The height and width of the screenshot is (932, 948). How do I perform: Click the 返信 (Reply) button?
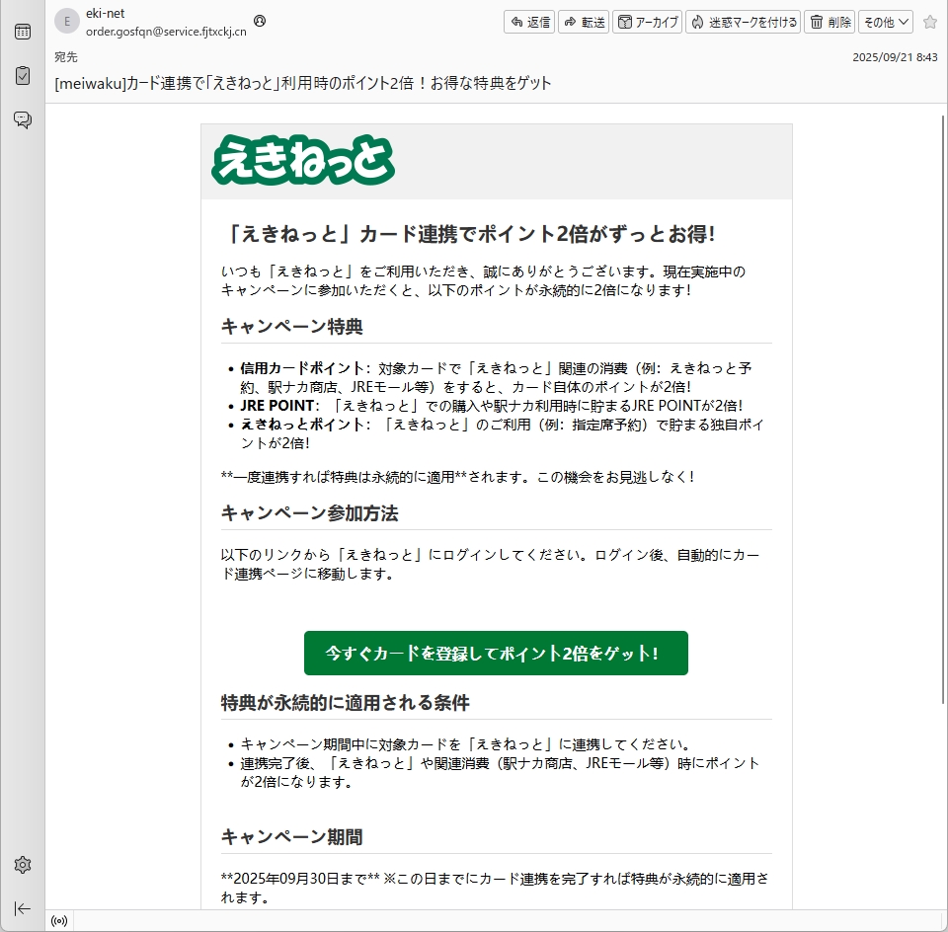point(530,22)
